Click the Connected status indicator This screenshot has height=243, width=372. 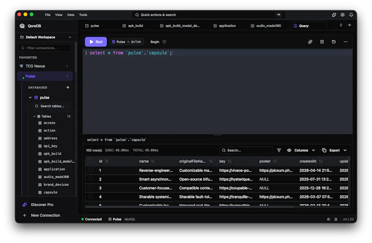tap(92, 219)
